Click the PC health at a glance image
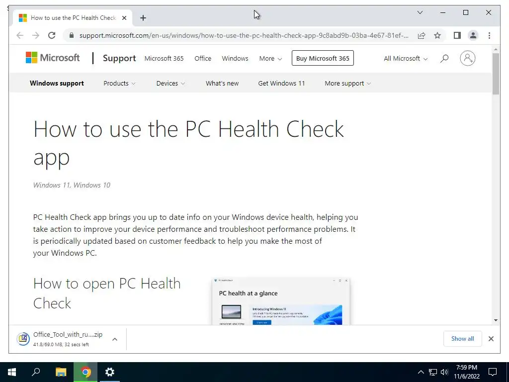Screen dimensions: 509x382 (281, 301)
